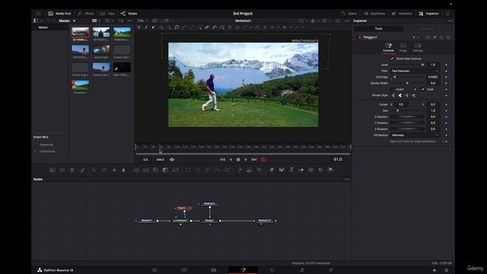Open the Edit page icon
The width and height of the screenshot is (487, 274).
pos(214,270)
